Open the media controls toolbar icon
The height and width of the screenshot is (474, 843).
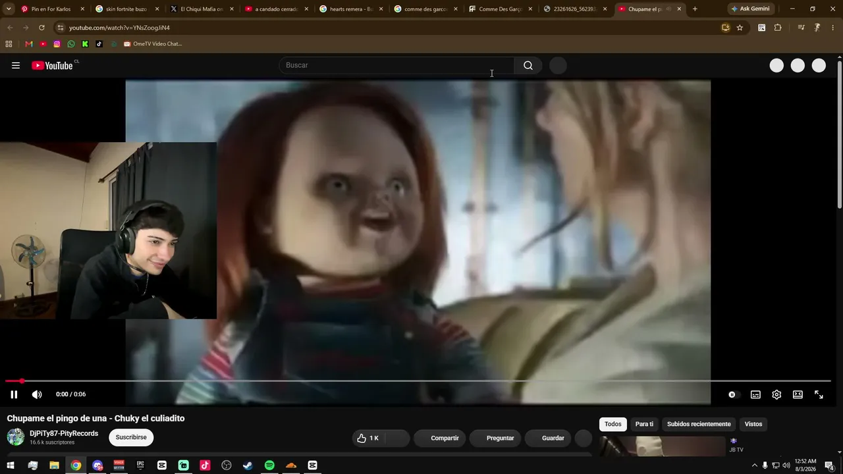tap(801, 28)
